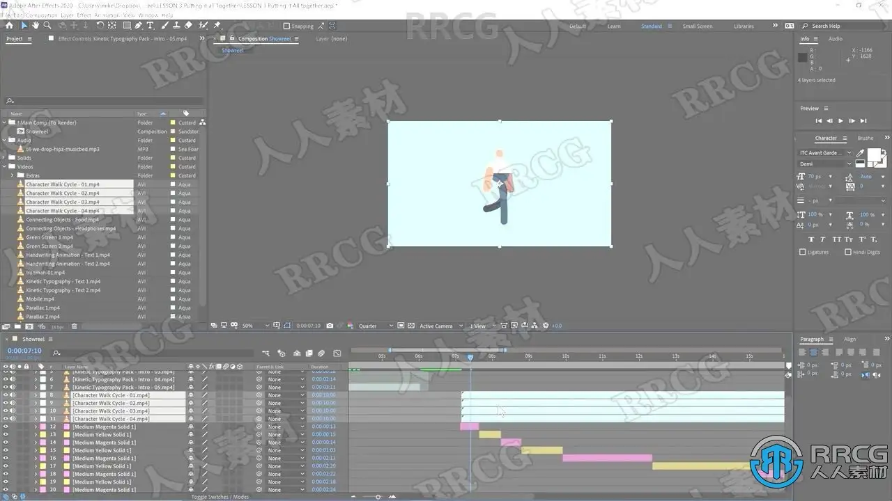The height and width of the screenshot is (501, 892).
Task: Click the 0:00:07:10 current time display in timeline
Action: [24, 351]
